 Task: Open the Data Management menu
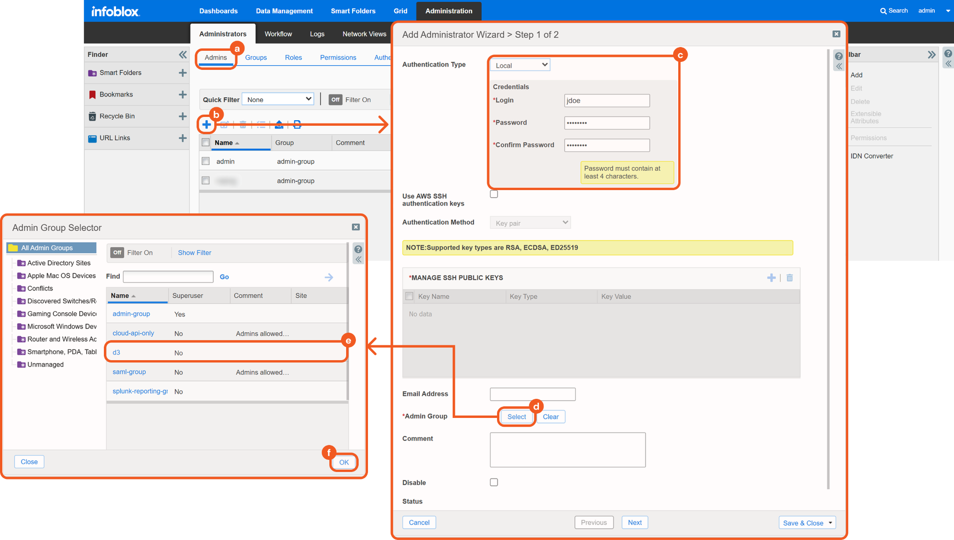coord(284,11)
